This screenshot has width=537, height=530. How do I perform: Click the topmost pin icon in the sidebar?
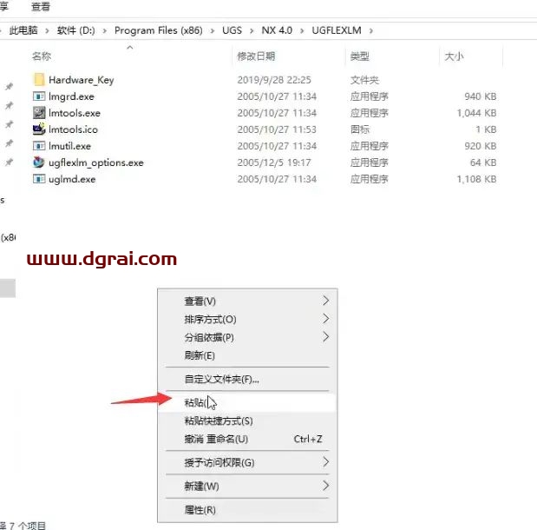pos(10,87)
